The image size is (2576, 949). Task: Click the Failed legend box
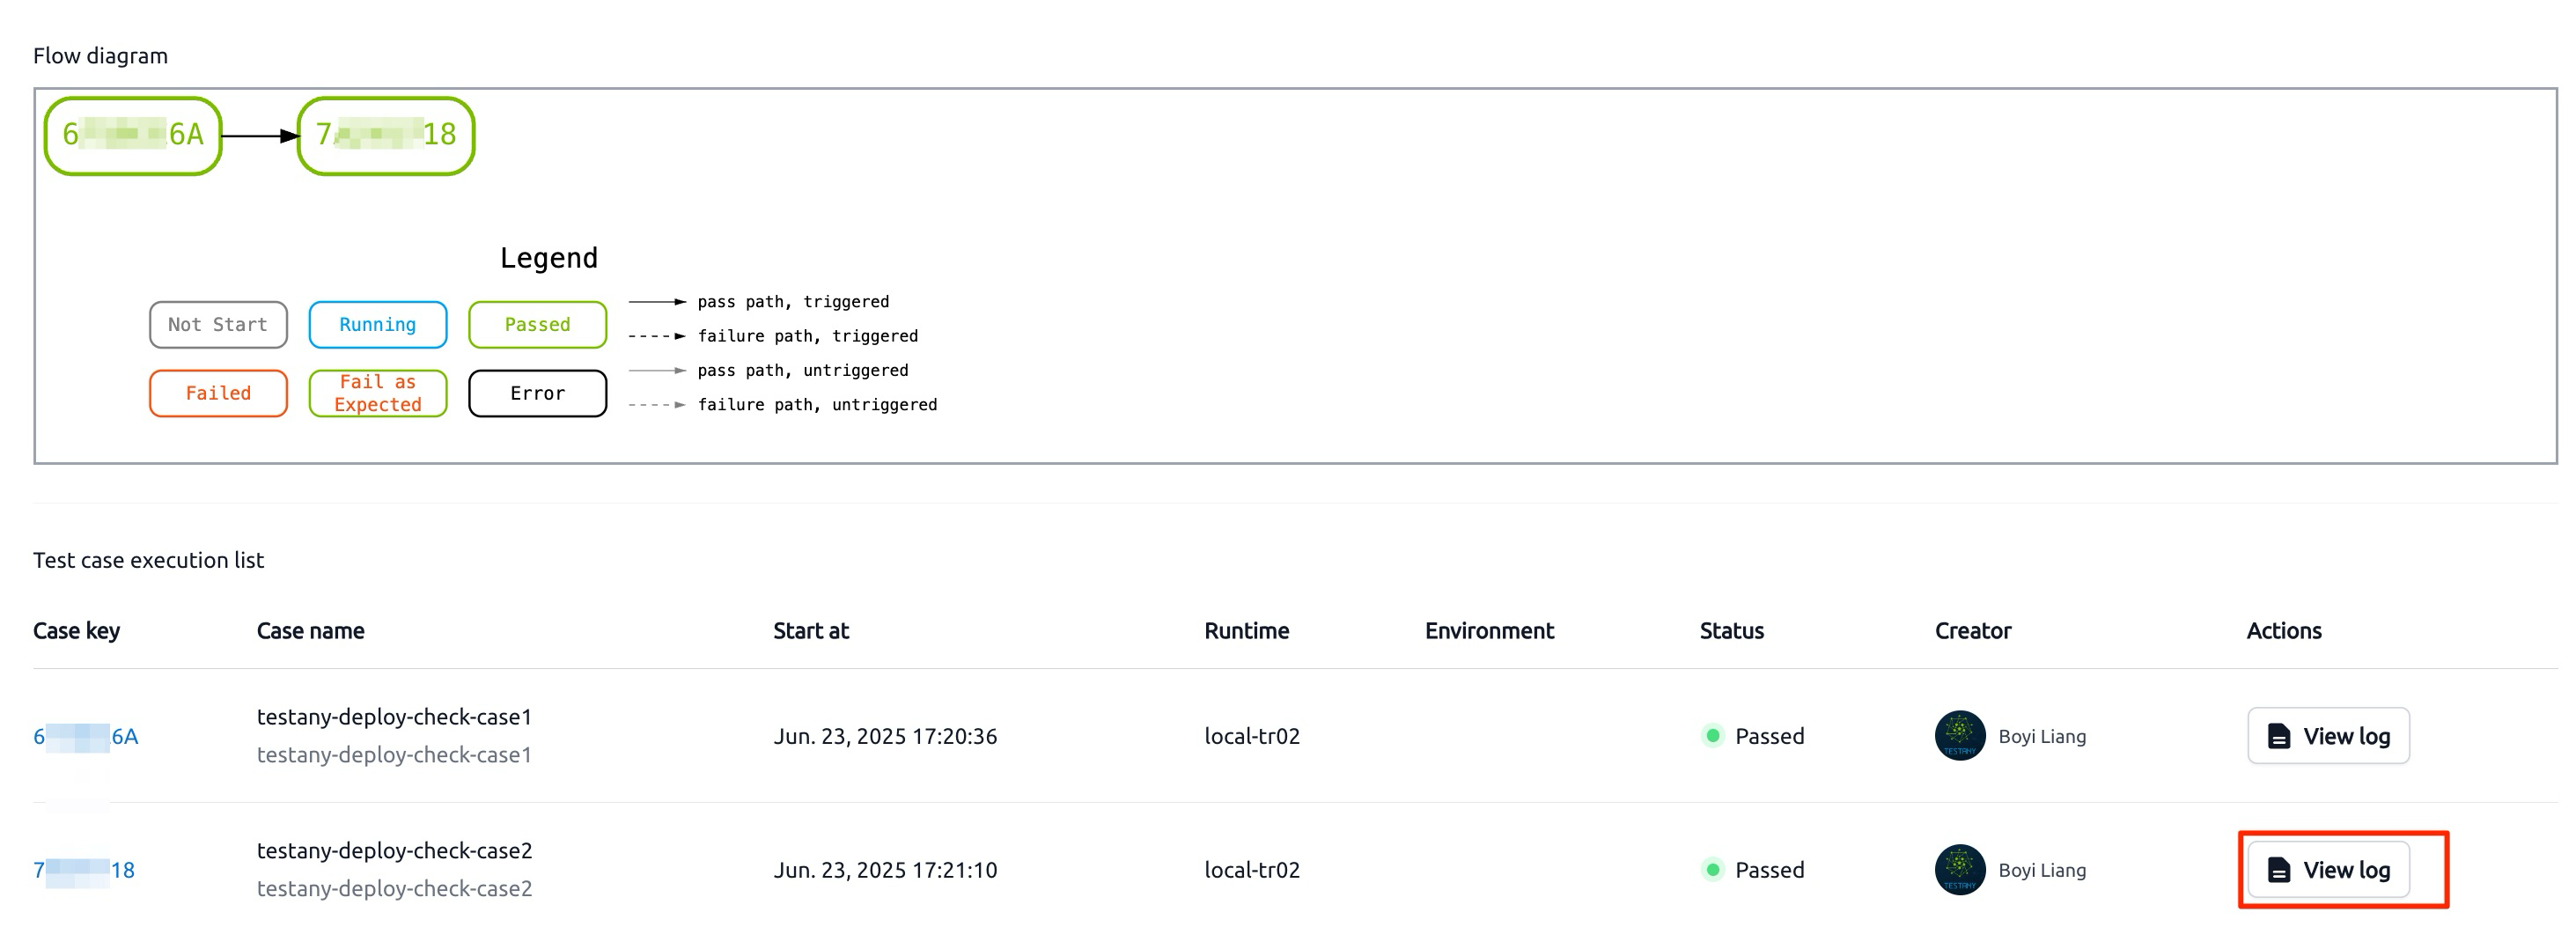[218, 393]
